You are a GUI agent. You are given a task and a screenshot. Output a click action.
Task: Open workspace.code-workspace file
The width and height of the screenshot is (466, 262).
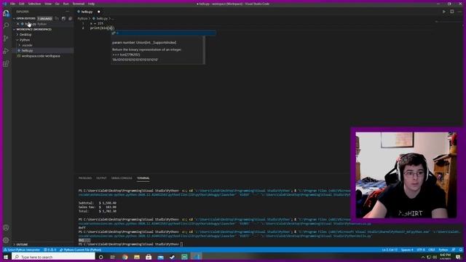click(41, 56)
